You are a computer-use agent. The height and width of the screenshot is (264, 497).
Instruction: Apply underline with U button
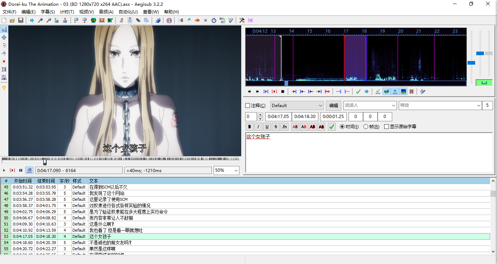[x=267, y=127]
